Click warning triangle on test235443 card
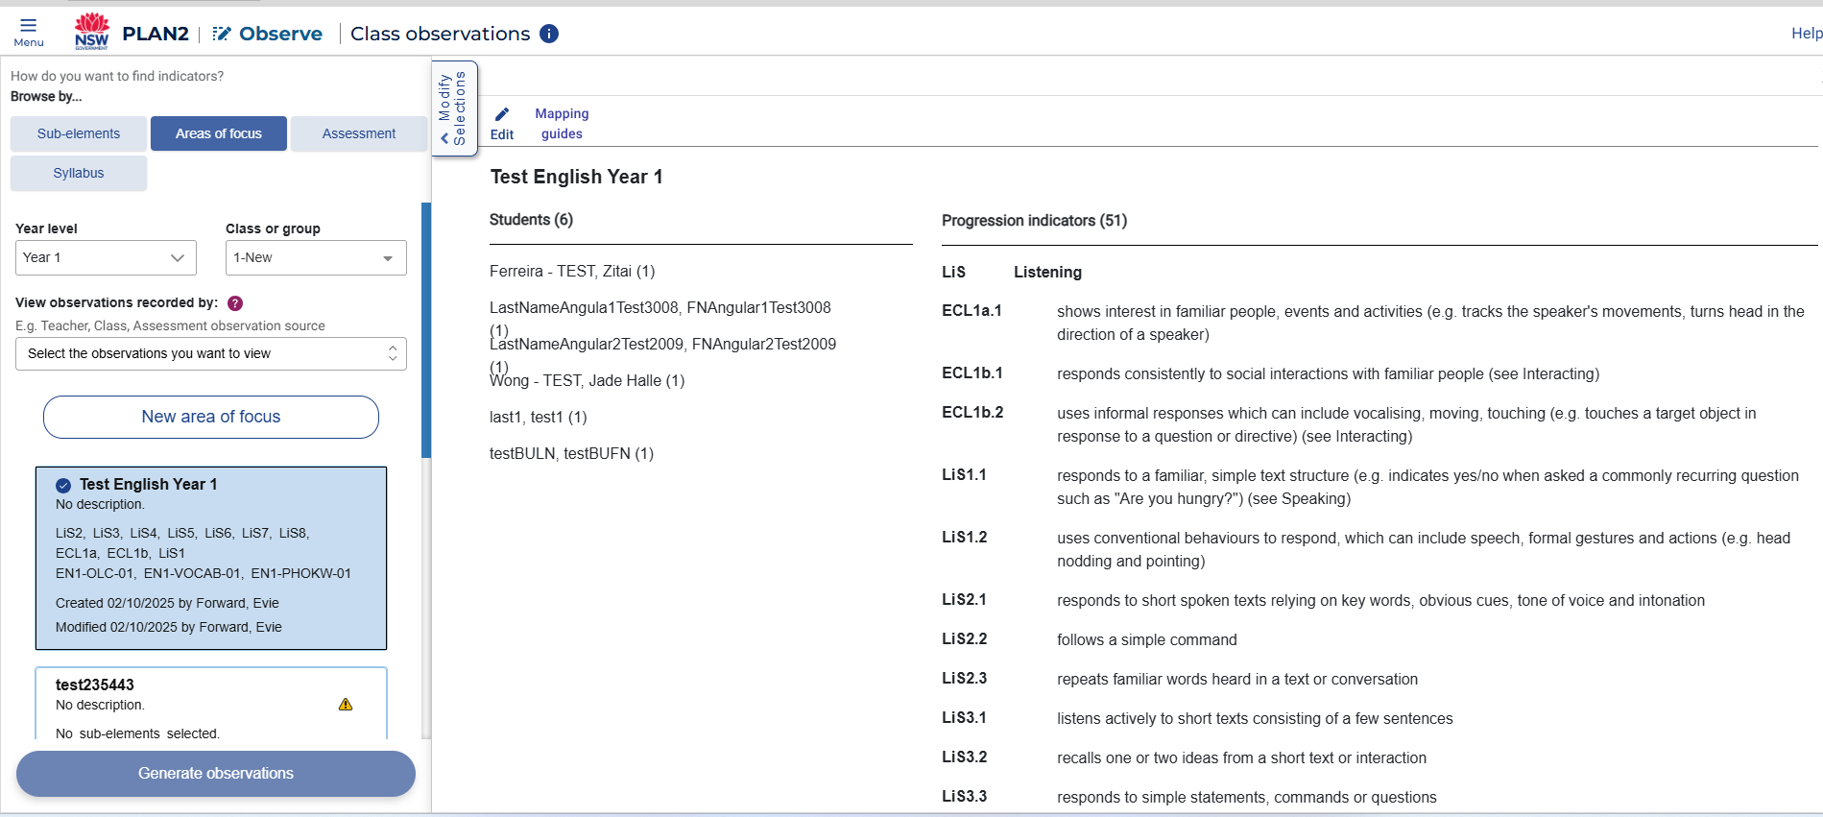The image size is (1823, 817). point(346,705)
